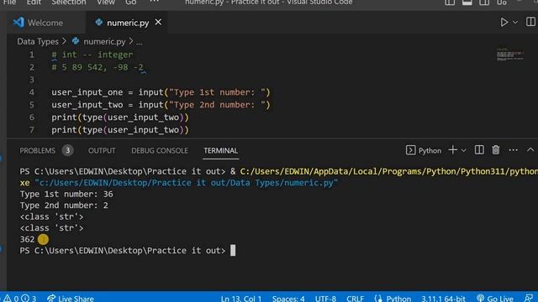Open the run options dropdown arrow
Screen dimensions: 538x302
point(515,23)
